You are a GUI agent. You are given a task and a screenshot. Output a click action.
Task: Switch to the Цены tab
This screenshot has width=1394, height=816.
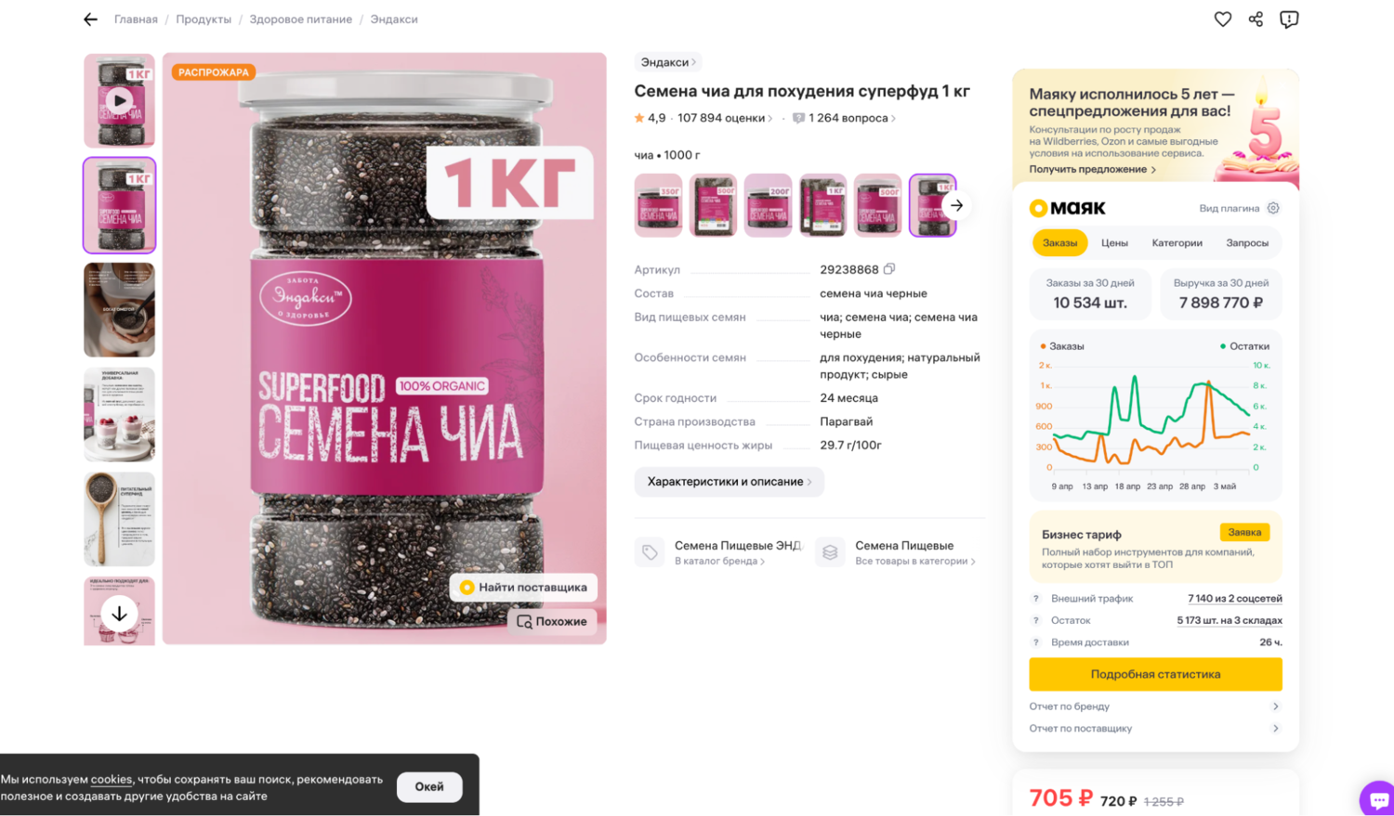tap(1114, 243)
